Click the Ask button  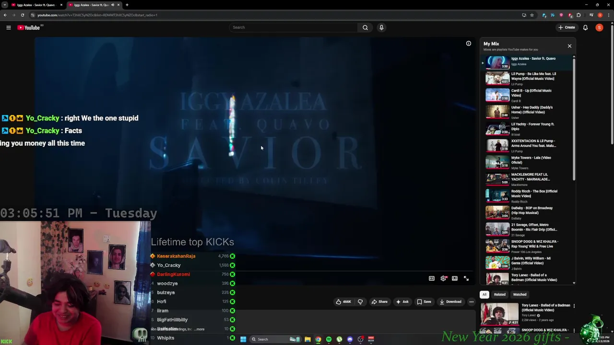tap(402, 302)
